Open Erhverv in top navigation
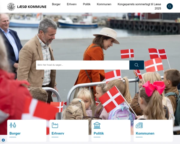This screenshot has width=180, height=144. [x=72, y=4]
